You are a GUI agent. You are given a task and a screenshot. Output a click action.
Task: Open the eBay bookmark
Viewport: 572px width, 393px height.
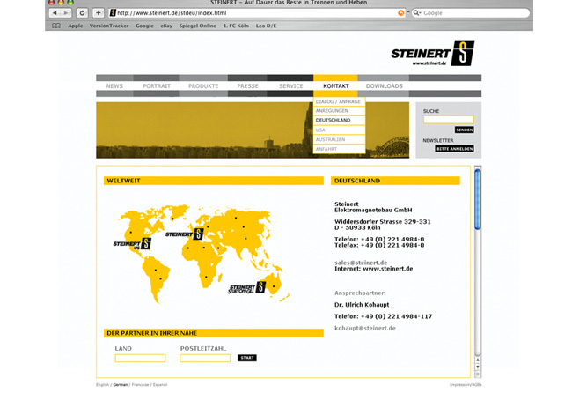click(x=166, y=26)
